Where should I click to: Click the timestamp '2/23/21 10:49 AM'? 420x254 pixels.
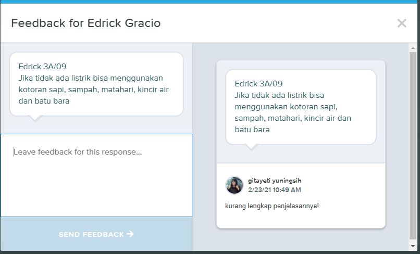click(x=275, y=190)
